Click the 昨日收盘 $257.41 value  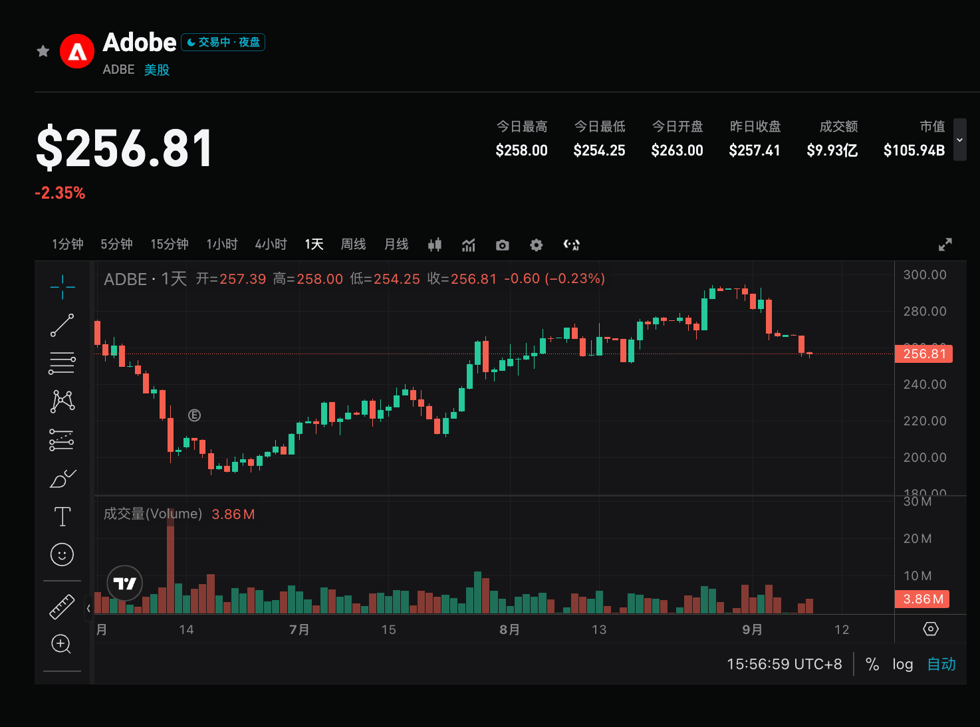(755, 150)
